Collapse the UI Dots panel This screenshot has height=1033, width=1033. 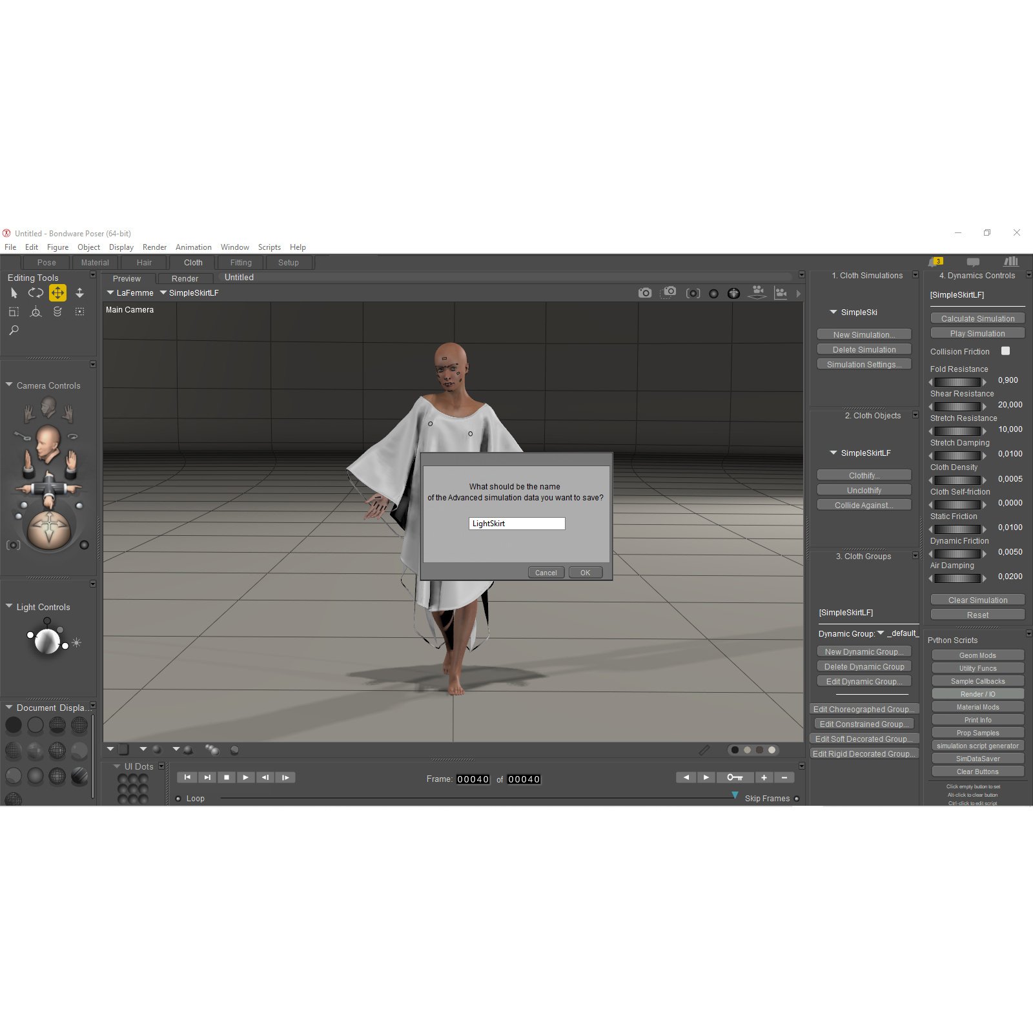(117, 766)
